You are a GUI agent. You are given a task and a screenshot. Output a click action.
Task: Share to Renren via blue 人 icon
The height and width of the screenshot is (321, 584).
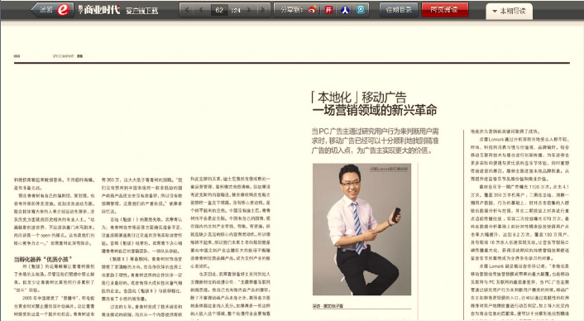(345, 10)
